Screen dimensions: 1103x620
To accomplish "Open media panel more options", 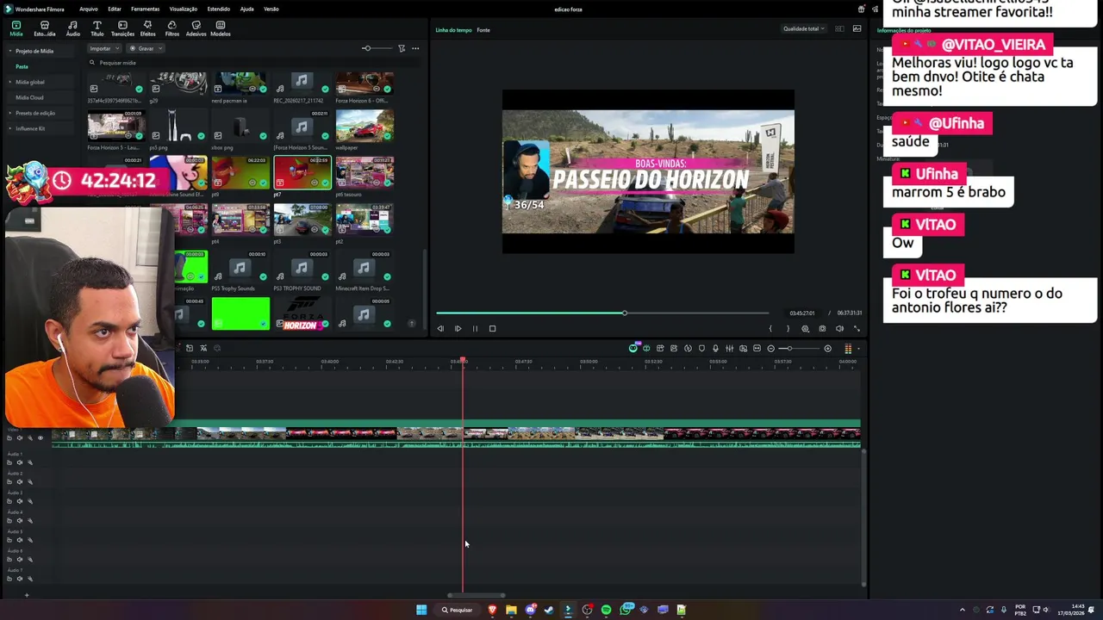I will 415,48.
